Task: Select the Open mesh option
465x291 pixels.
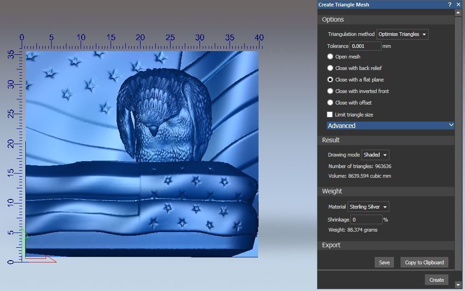Action: coord(330,56)
